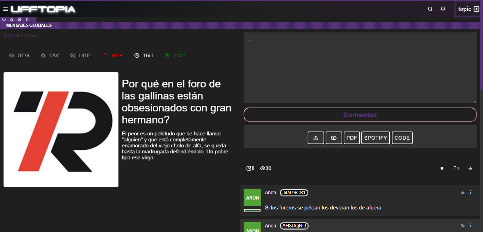The width and height of the screenshot is (483, 232).
Task: Click the ANON avatar of comment J4N79CS1
Action: 252,197
